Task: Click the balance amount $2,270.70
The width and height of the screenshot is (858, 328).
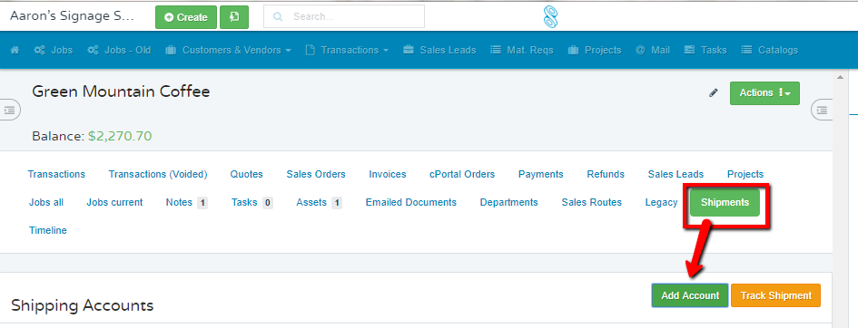Action: (x=120, y=136)
